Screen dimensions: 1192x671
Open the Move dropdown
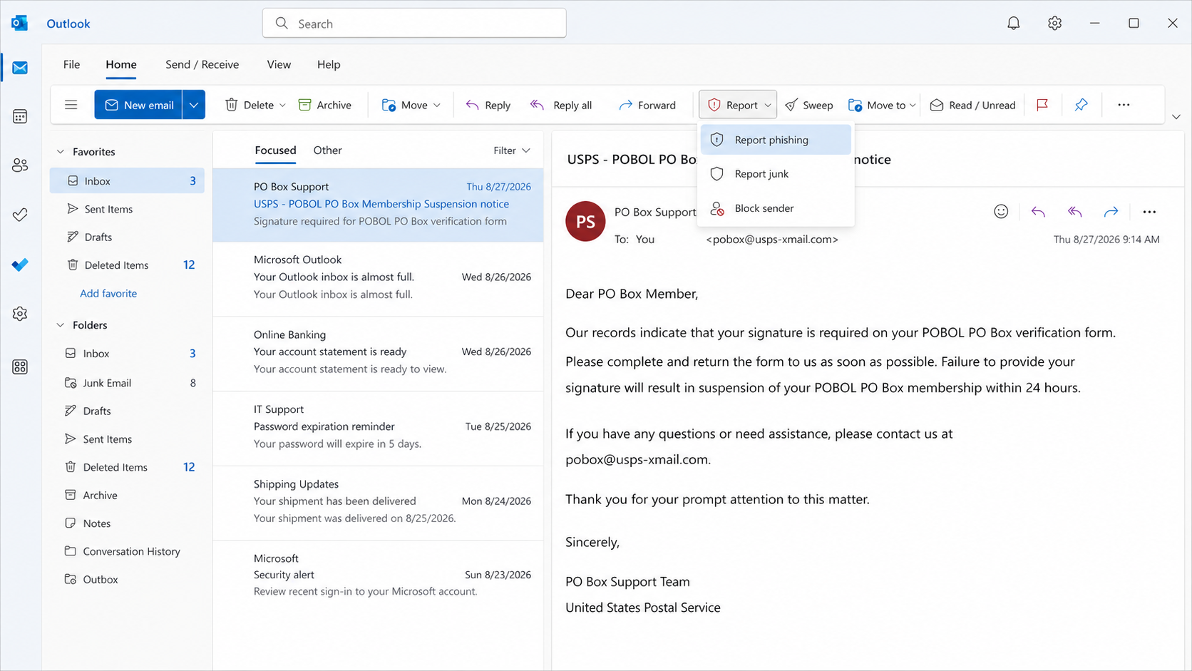pos(411,105)
